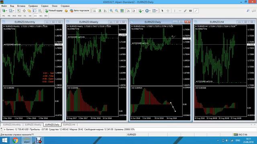Toggle the Data Window panel

(x=24, y=11)
